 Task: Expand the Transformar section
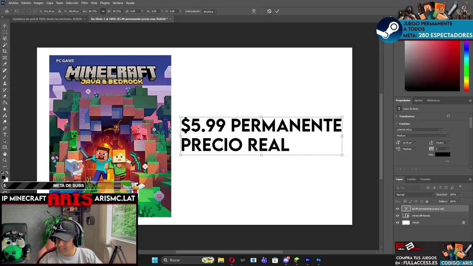[x=397, y=116]
